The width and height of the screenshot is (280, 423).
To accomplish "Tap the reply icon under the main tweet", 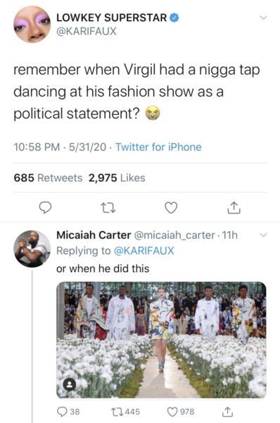I will 45,207.
